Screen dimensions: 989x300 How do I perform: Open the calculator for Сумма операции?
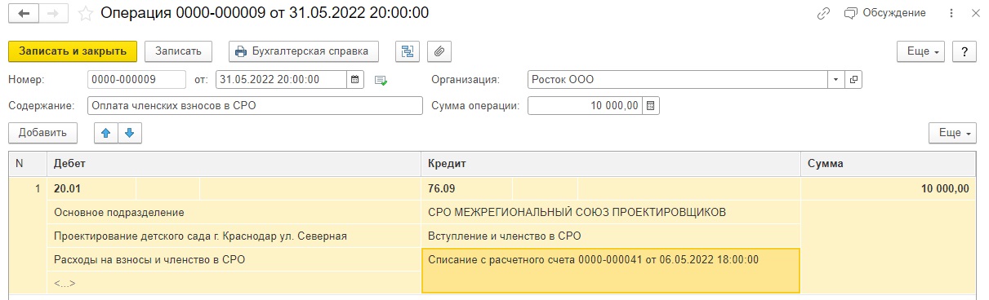click(x=650, y=106)
